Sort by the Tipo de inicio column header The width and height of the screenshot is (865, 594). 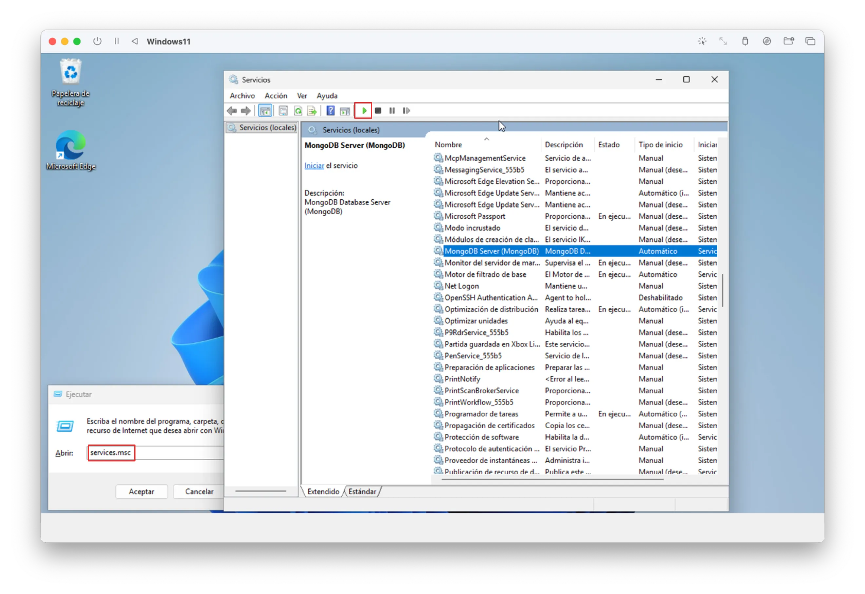[661, 145]
